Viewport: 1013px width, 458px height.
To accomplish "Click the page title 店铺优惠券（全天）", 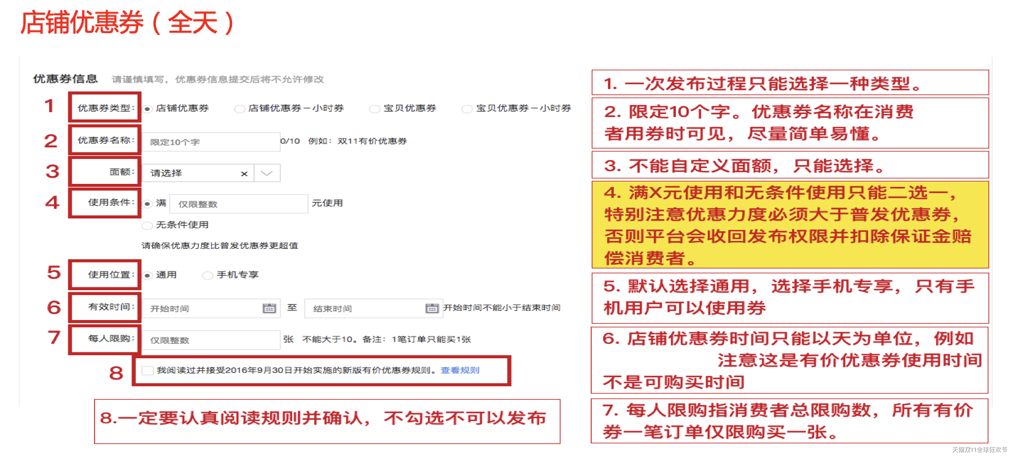I will (128, 23).
